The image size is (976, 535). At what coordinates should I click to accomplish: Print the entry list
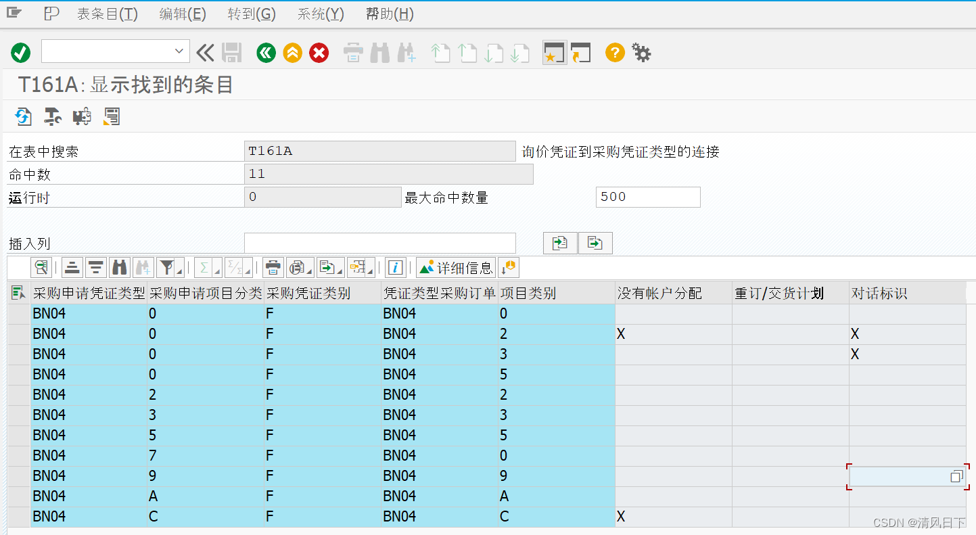pos(273,267)
